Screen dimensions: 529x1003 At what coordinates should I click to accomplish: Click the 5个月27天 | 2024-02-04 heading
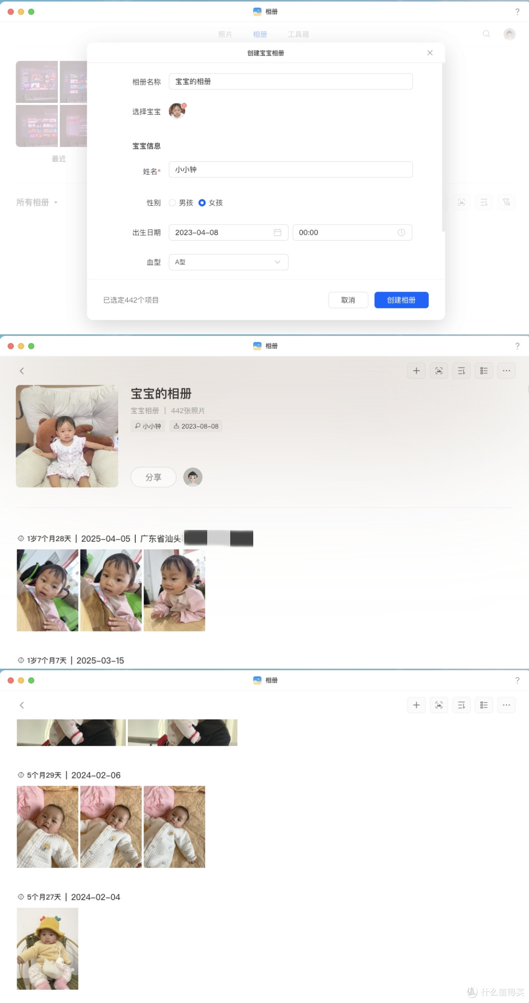click(x=69, y=897)
